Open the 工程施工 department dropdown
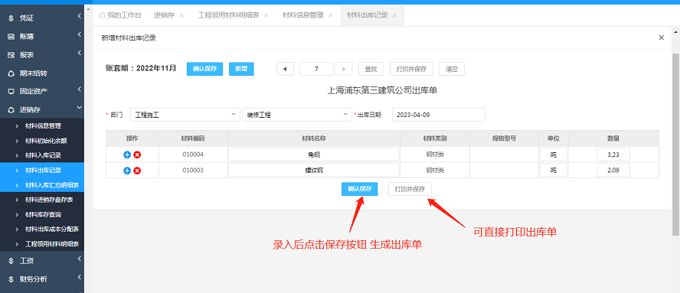This screenshot has width=680, height=293. (x=185, y=115)
